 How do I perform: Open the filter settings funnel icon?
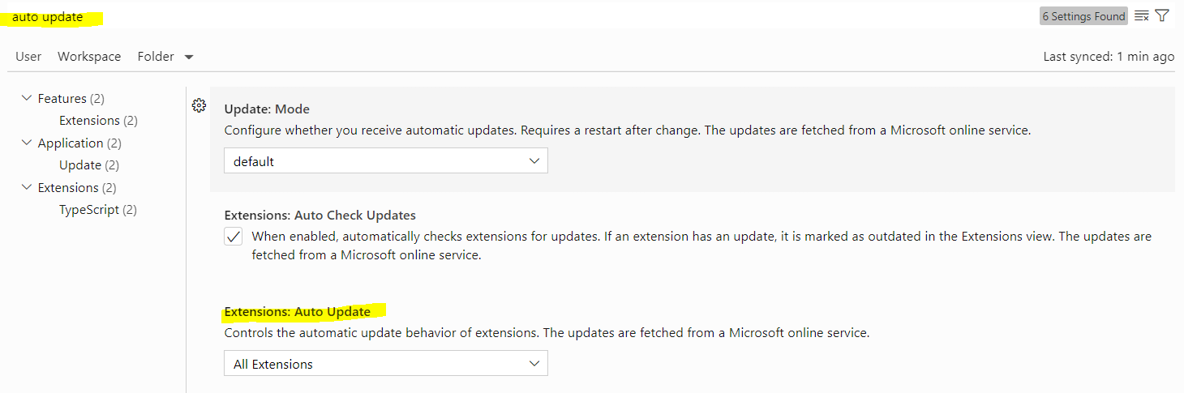point(1162,16)
